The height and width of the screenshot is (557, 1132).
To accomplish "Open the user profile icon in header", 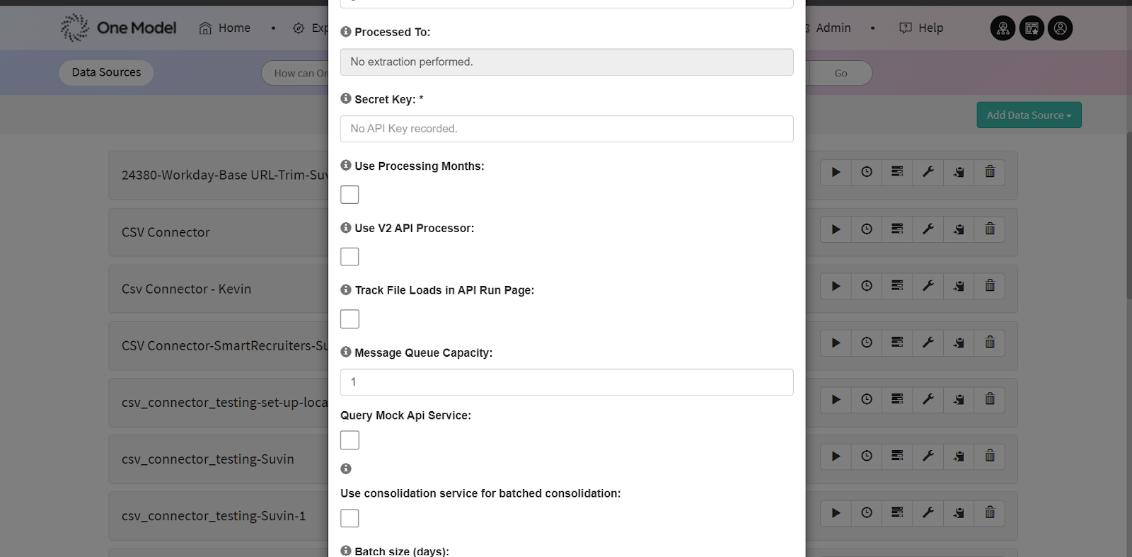I will (x=1060, y=28).
